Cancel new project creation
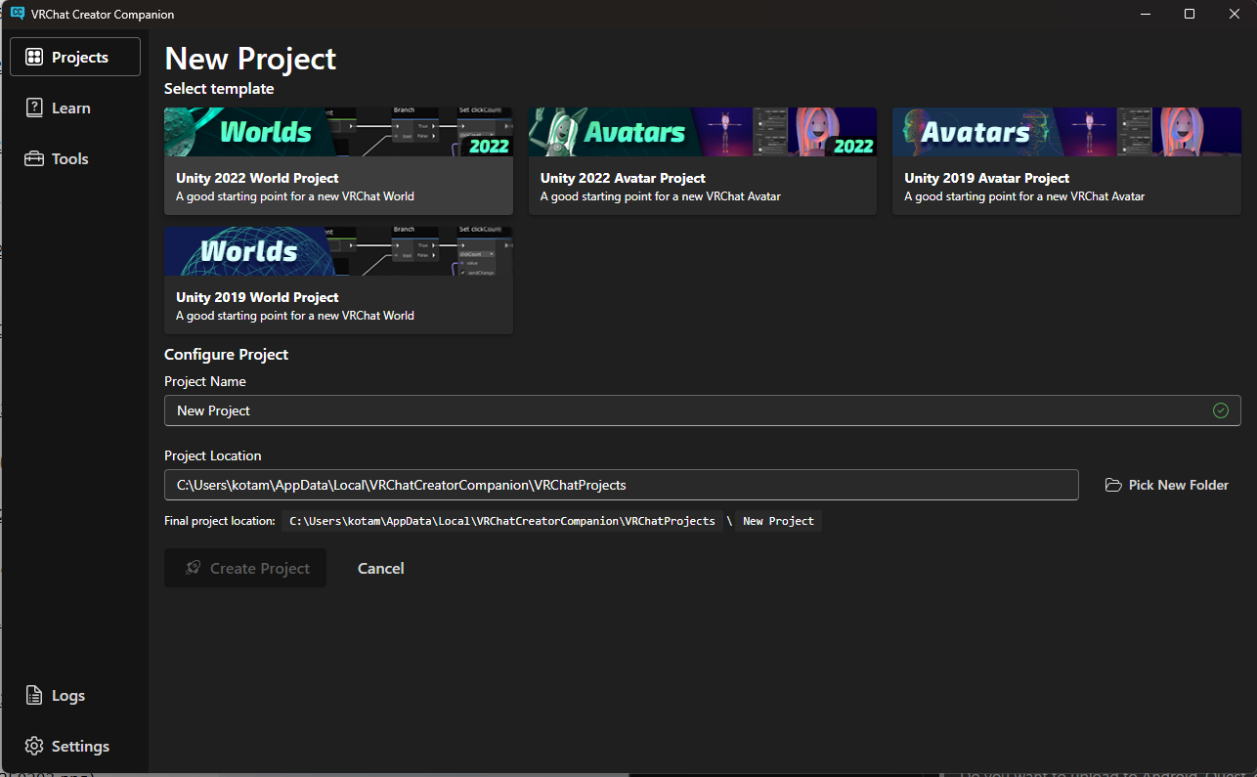The image size is (1257, 777). point(381,568)
